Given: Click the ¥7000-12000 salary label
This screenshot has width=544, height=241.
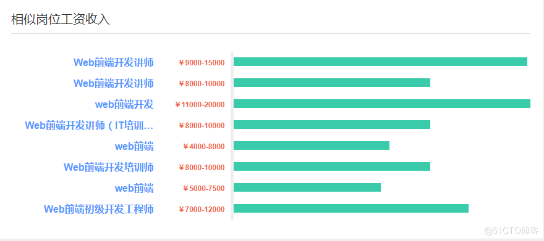Looking at the screenshot, I should pyautogui.click(x=202, y=210).
